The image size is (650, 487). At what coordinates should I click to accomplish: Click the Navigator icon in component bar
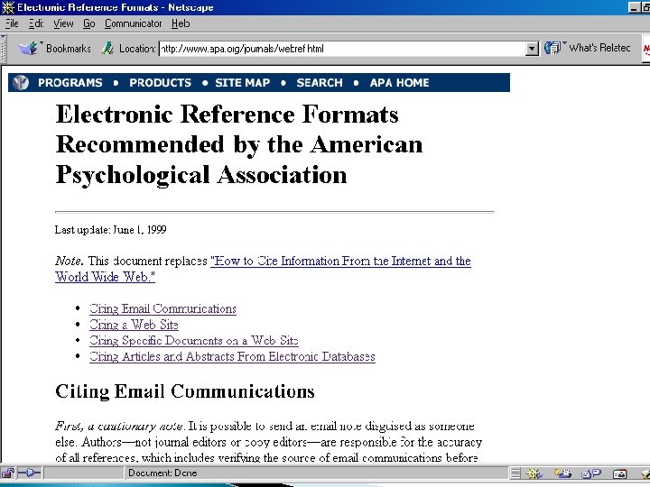coord(534,473)
